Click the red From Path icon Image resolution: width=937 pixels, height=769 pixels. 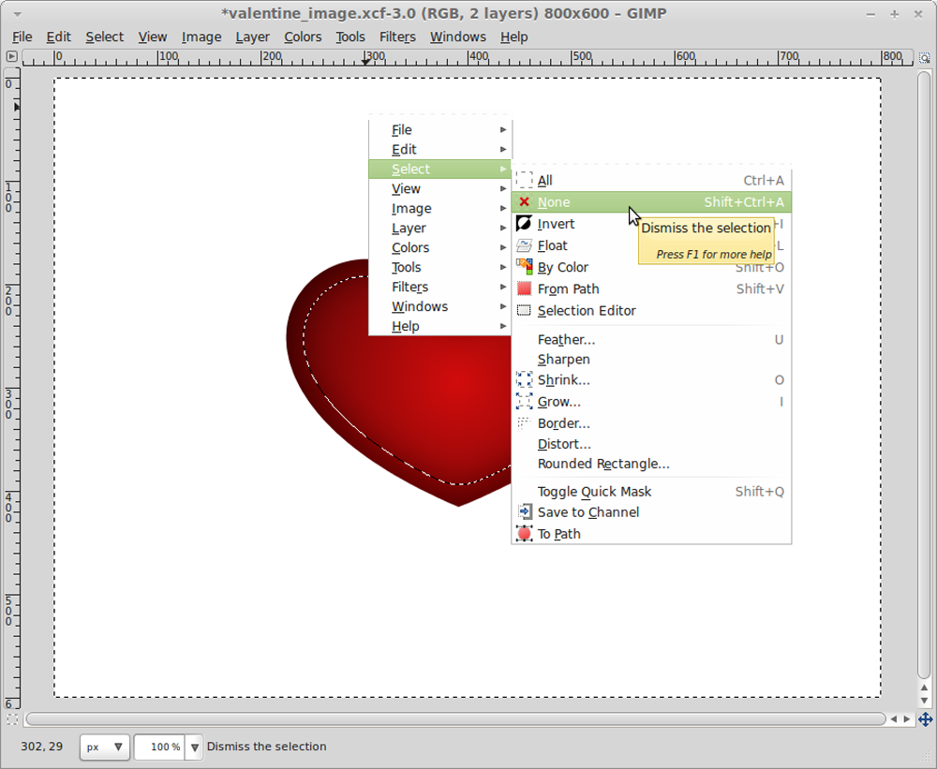[x=526, y=288]
